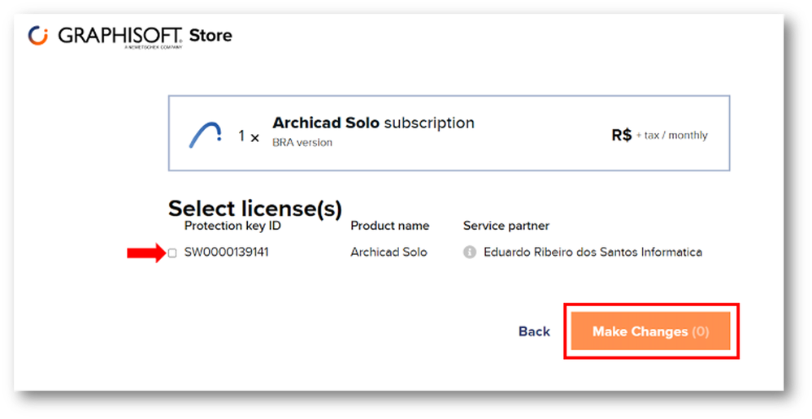Go Back to the previous step
The height and width of the screenshot is (419, 812).
click(x=534, y=331)
